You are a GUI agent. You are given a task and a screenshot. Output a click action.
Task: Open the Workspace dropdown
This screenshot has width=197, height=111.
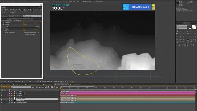[15, 16]
